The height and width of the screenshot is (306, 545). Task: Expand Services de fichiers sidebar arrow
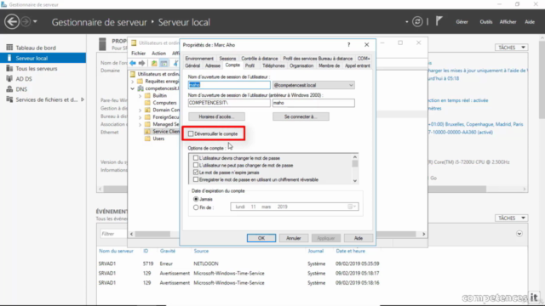click(x=83, y=99)
